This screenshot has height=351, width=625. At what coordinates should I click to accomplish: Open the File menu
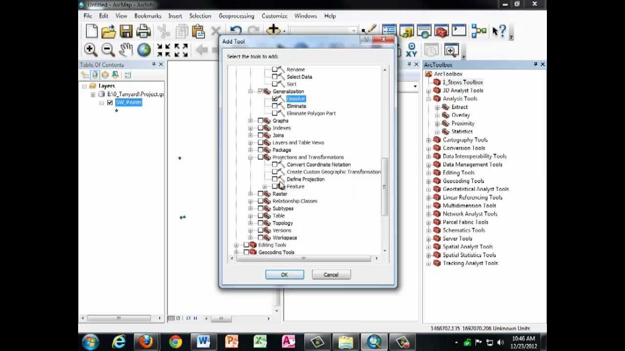[x=87, y=16]
